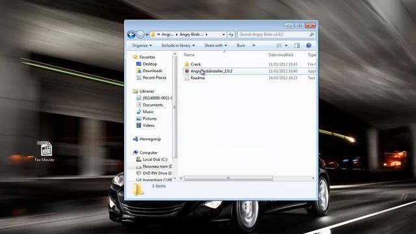Show additional toolbar commands chevron
416x234 pixels.
[x=253, y=45]
